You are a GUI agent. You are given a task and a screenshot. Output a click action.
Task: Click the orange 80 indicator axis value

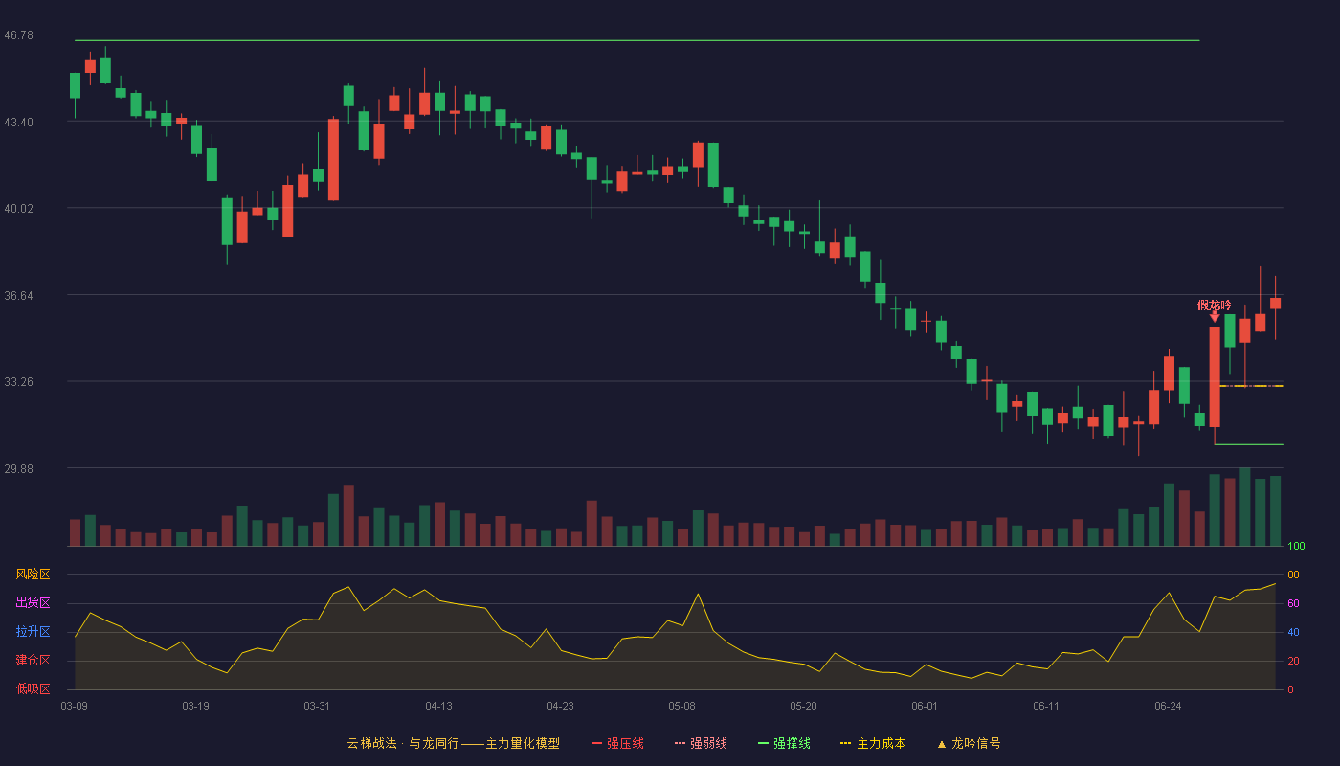click(1293, 574)
